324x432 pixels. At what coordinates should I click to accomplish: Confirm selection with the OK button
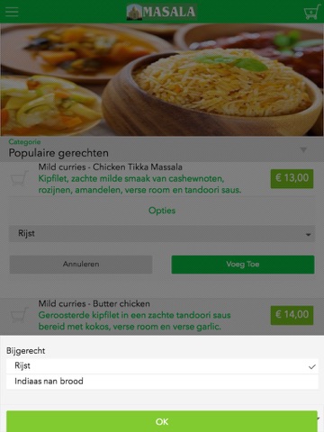[x=162, y=421]
